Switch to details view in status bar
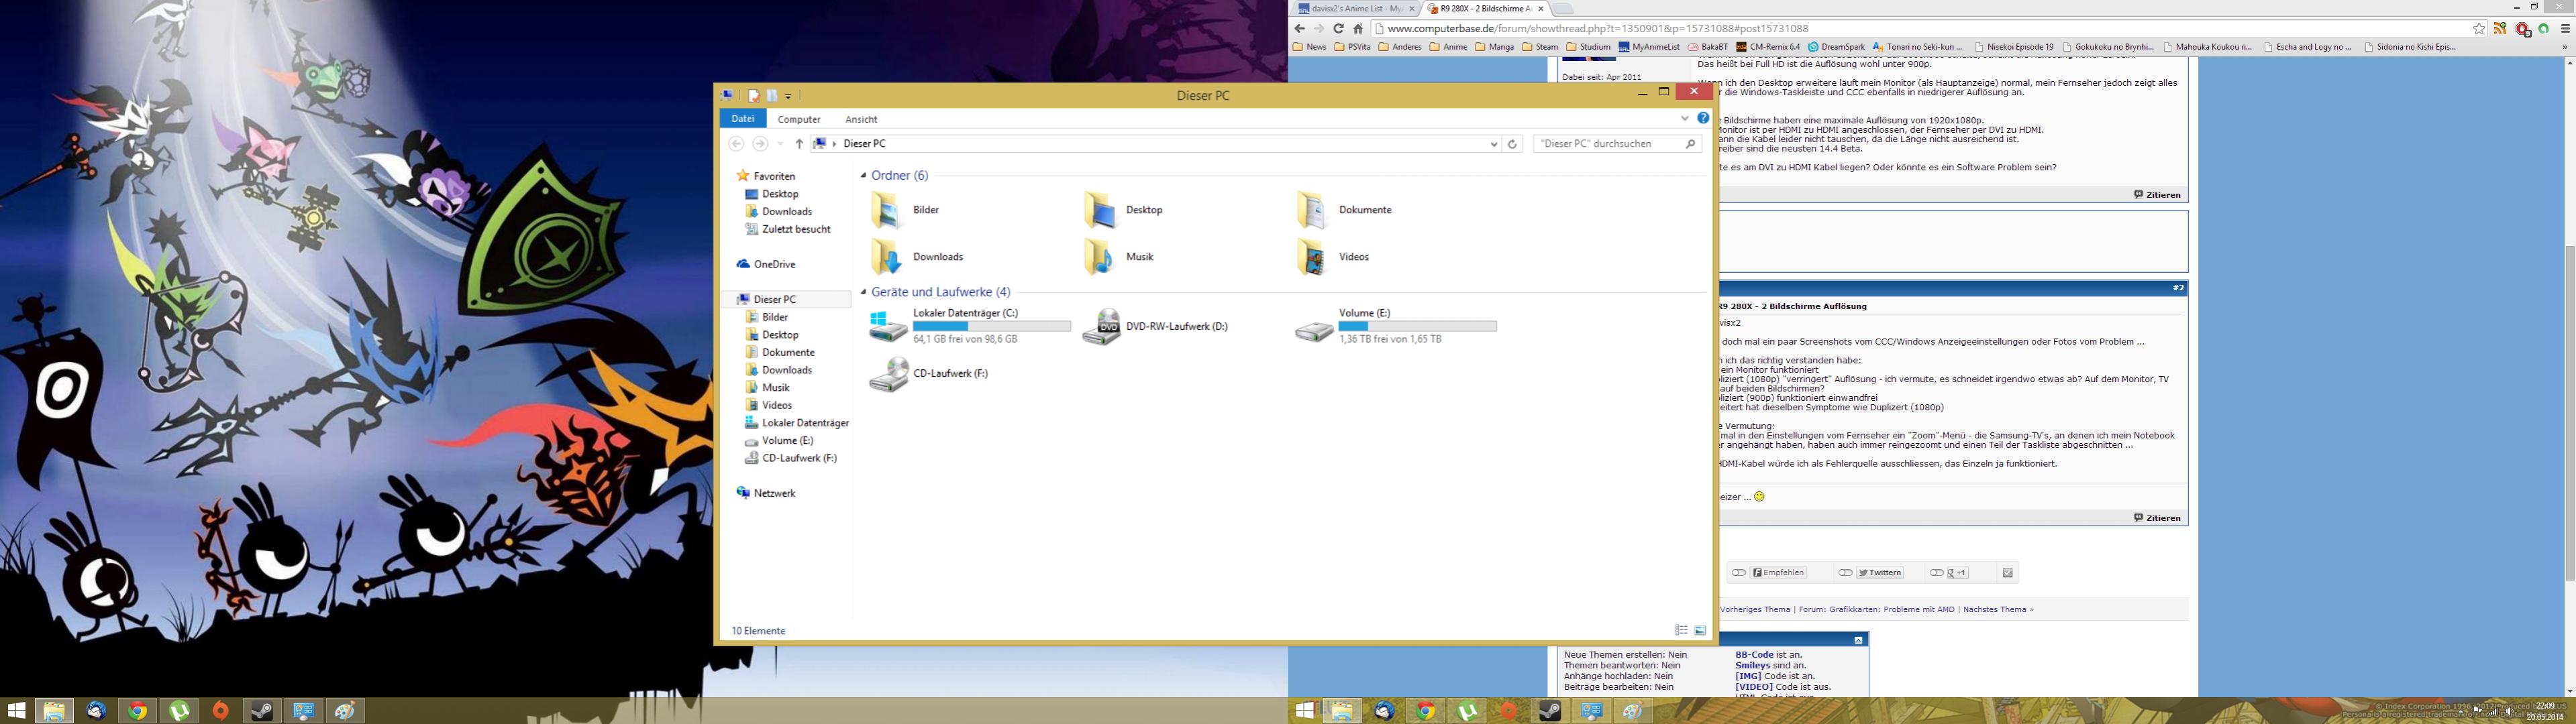Screen dimensions: 2576x724 click(1681, 630)
